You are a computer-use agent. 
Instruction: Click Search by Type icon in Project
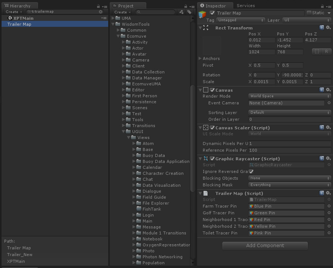tap(181, 12)
